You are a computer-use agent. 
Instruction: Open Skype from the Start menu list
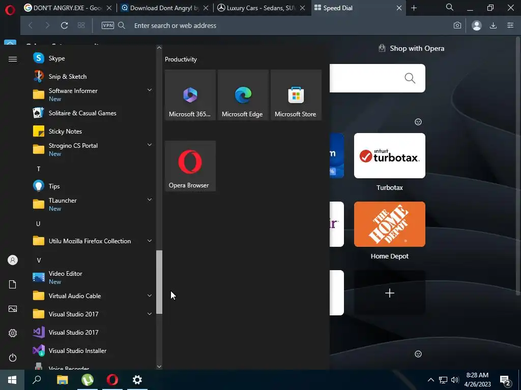[x=93, y=58]
